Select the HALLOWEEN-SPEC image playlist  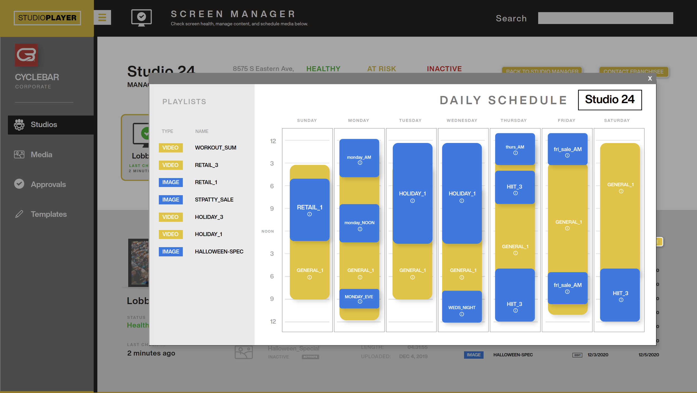pyautogui.click(x=219, y=252)
